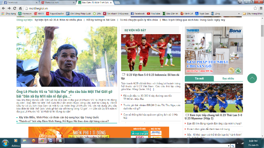Open the Windows Start menu
Image resolution: width=264 pixels, height=148 pixels.
(5, 143)
